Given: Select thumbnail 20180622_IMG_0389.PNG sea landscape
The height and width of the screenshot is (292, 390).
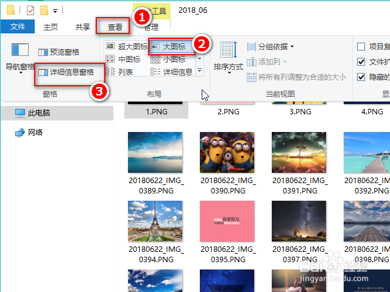Looking at the screenshot, I should [155, 152].
